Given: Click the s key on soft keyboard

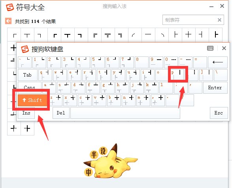Looking at the screenshot, I should [x=64, y=88].
